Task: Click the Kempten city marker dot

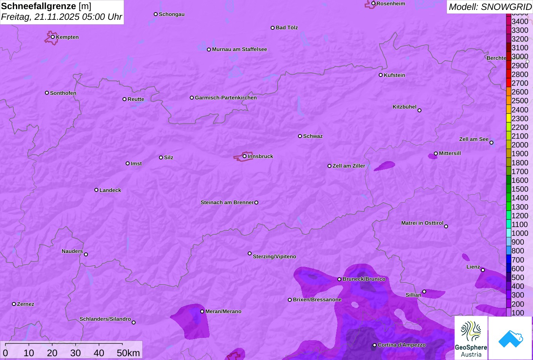Action: click(53, 37)
